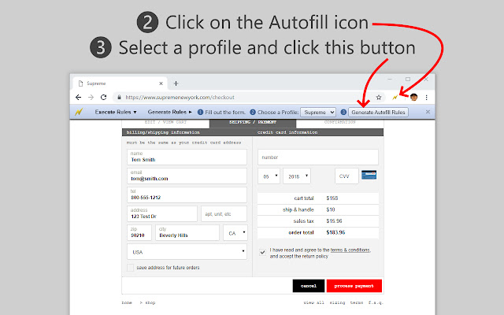Viewport: 504px width, 315px height.
Task: Open a new tab with plus icon
Action: click(176, 83)
